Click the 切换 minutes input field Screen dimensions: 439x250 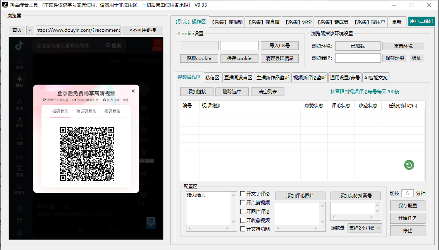407,193
